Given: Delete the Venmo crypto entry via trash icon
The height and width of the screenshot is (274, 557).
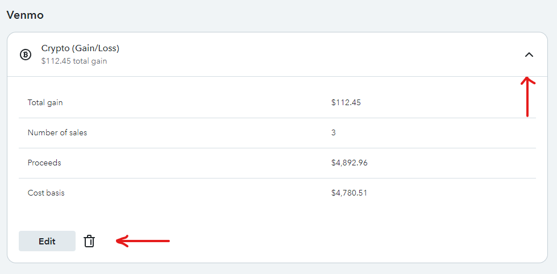Looking at the screenshot, I should point(89,241).
